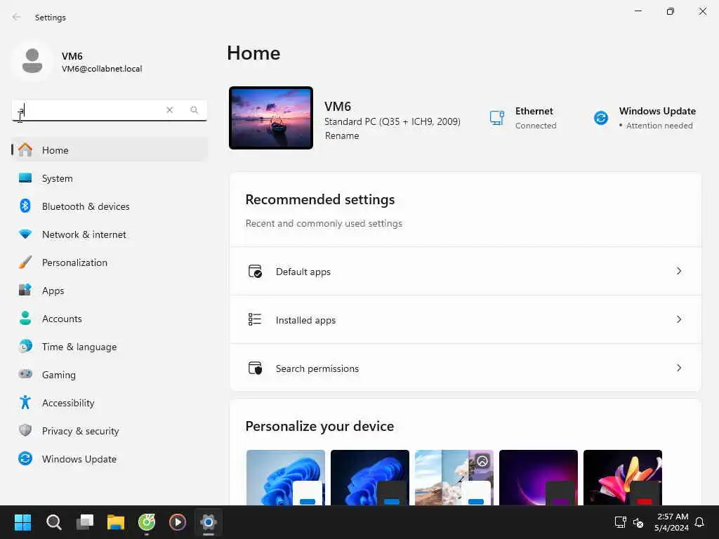
Task: Click the Search permissions icon
Action: (x=255, y=368)
